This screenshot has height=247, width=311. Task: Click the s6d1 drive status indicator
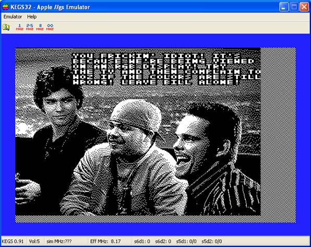[142, 241]
